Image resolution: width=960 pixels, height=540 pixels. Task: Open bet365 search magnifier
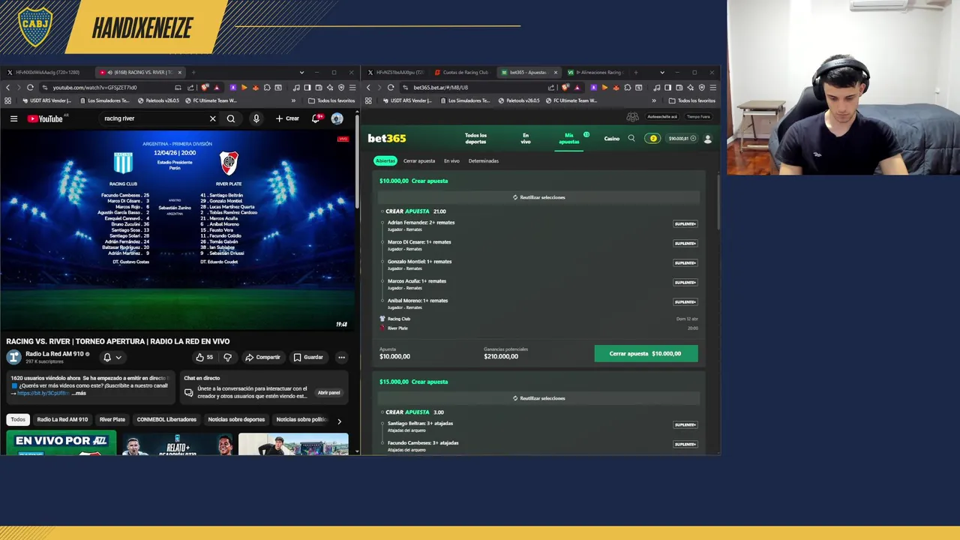click(631, 138)
